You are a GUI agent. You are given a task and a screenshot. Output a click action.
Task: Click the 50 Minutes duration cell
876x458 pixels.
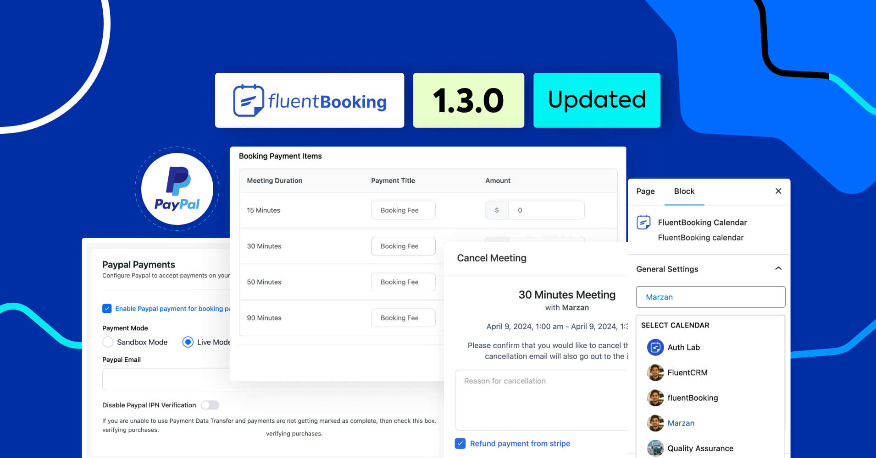pos(264,282)
